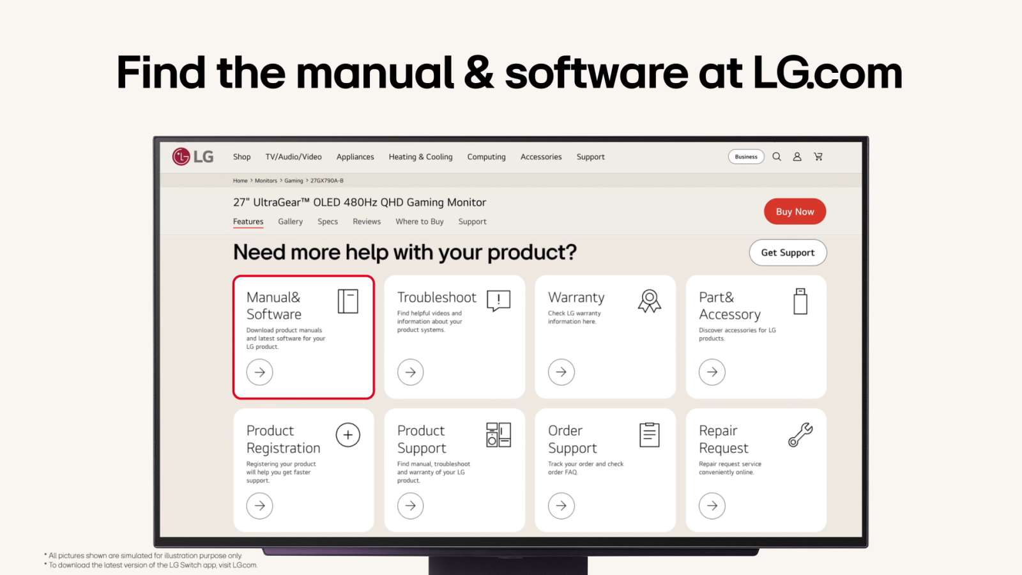Open the TV/Audio/Video menu

294,157
